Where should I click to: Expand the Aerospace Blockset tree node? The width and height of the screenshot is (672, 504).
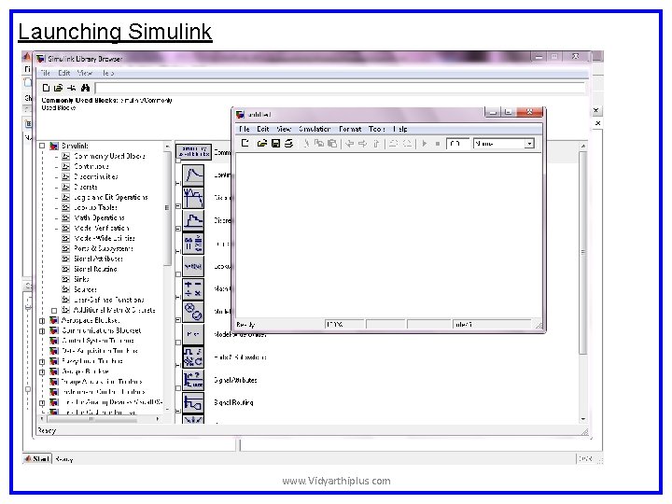42,320
